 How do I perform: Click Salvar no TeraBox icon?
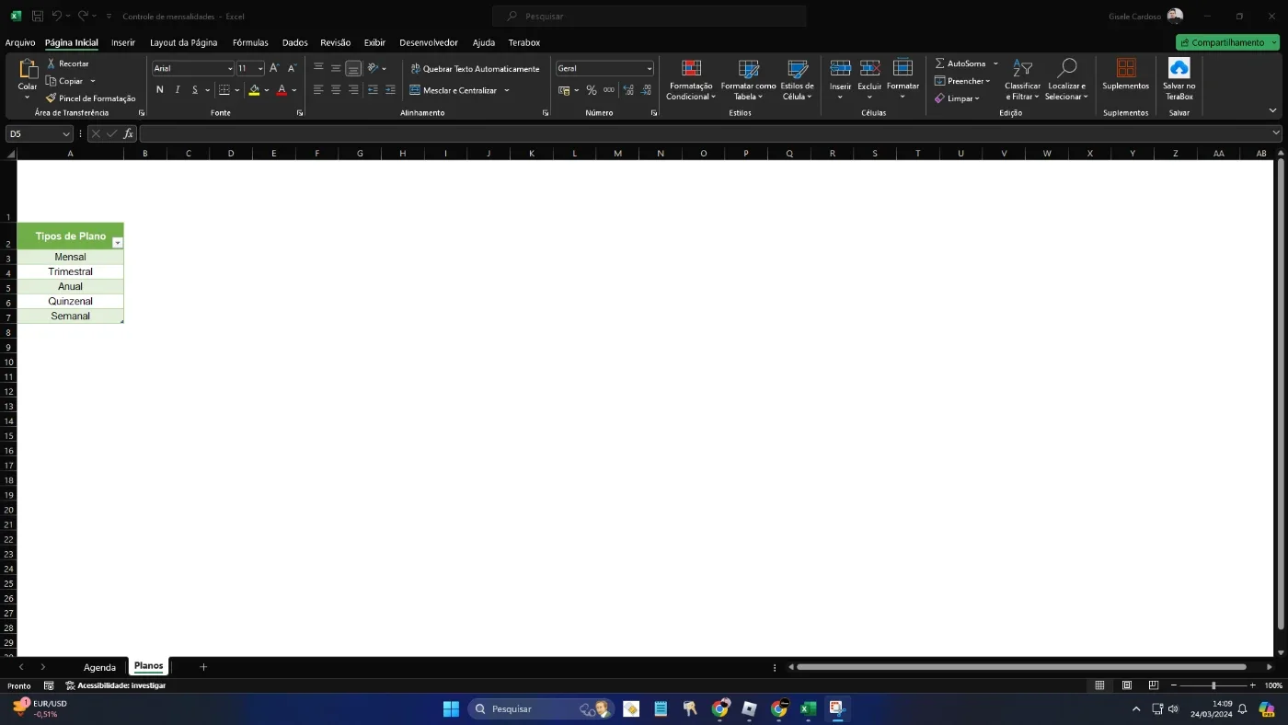1179,68
